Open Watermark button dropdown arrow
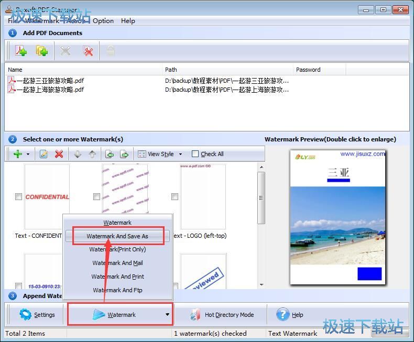Image resolution: width=414 pixels, height=342 pixels. tap(167, 314)
